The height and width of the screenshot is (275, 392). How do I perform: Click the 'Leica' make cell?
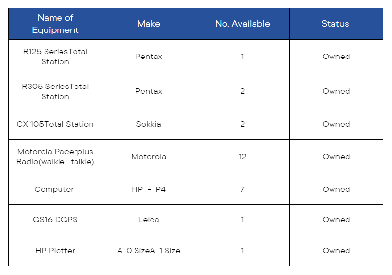(149, 220)
